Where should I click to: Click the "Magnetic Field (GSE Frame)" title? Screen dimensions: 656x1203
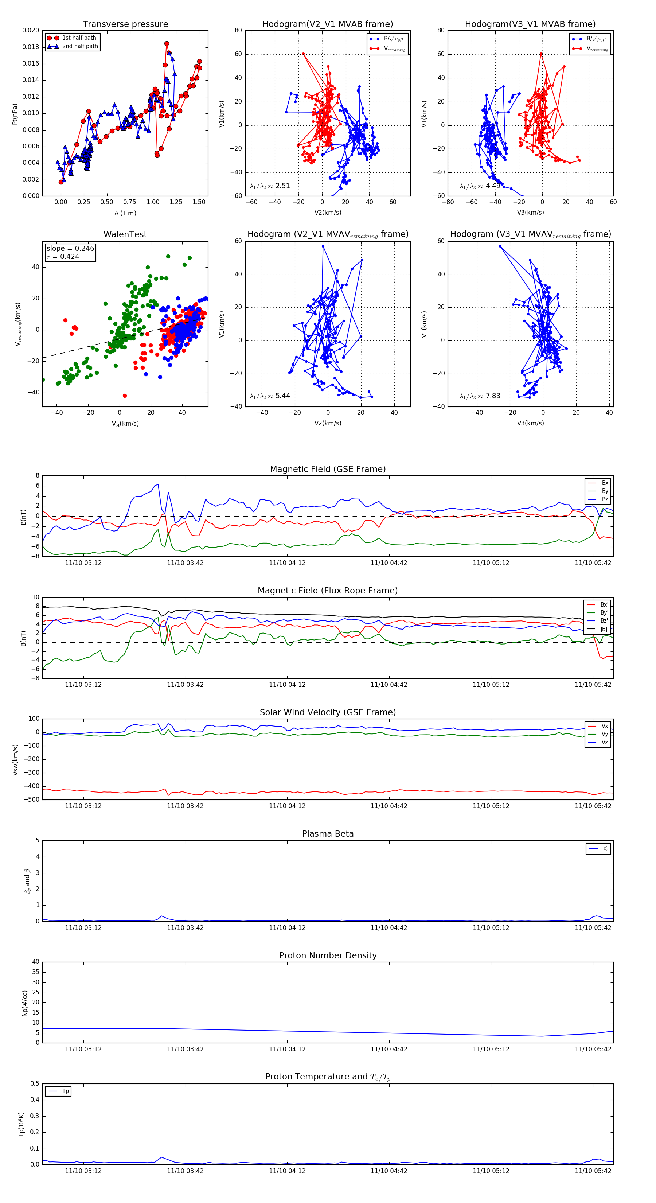coord(328,469)
